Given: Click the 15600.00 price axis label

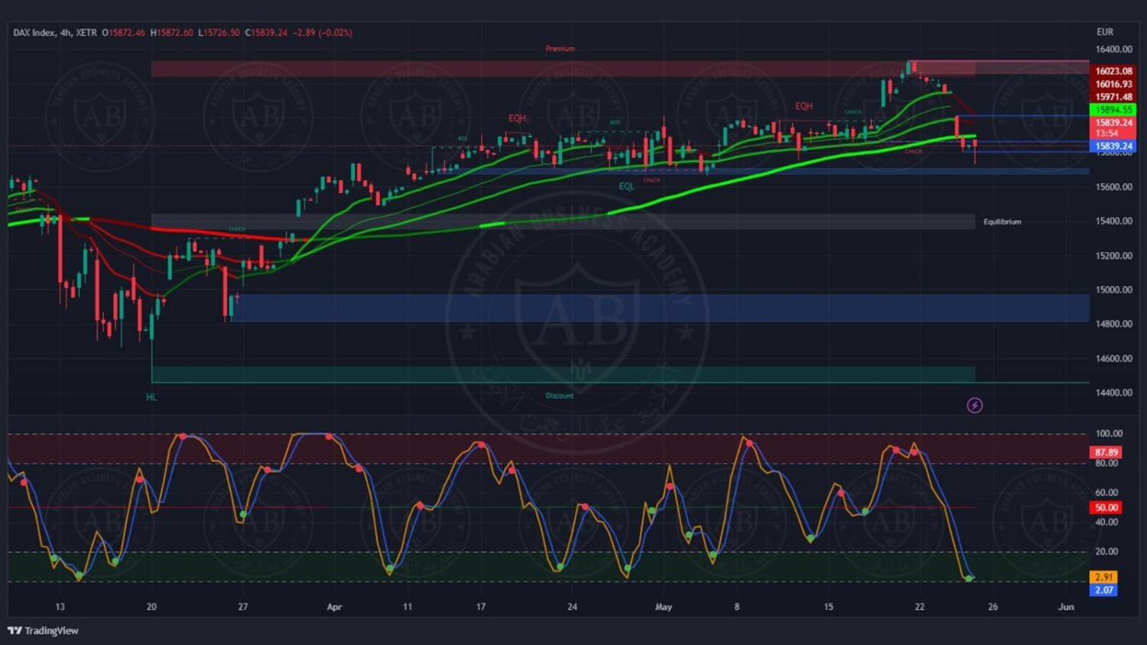Looking at the screenshot, I should pyautogui.click(x=1113, y=187).
